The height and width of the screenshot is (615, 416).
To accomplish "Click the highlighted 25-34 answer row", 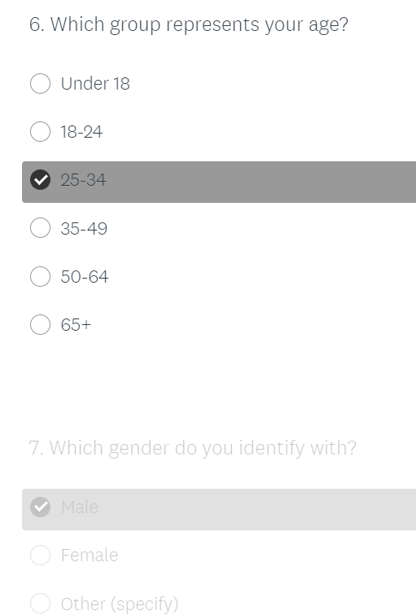I will [219, 182].
